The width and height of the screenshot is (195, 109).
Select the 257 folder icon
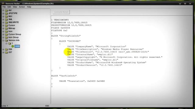pos(6,52)
